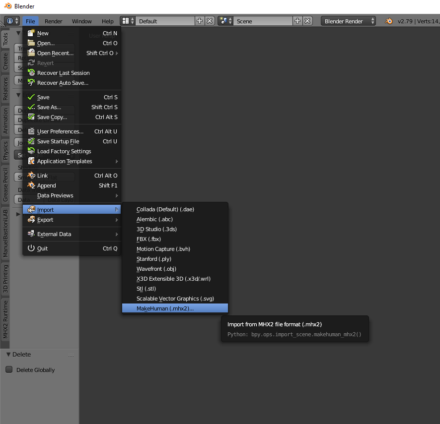Screen dimensions: 440x424
Task: Click the Application Templates icon
Action: [31, 161]
